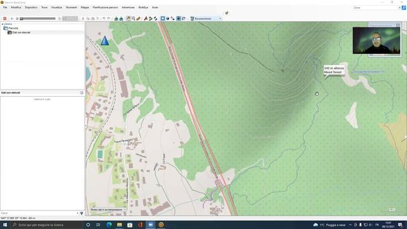Open Microsoft Edge from taskbar
This screenshot has height=229, width=407.
[109, 225]
